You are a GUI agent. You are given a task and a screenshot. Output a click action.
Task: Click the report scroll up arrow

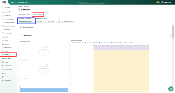point(170,34)
